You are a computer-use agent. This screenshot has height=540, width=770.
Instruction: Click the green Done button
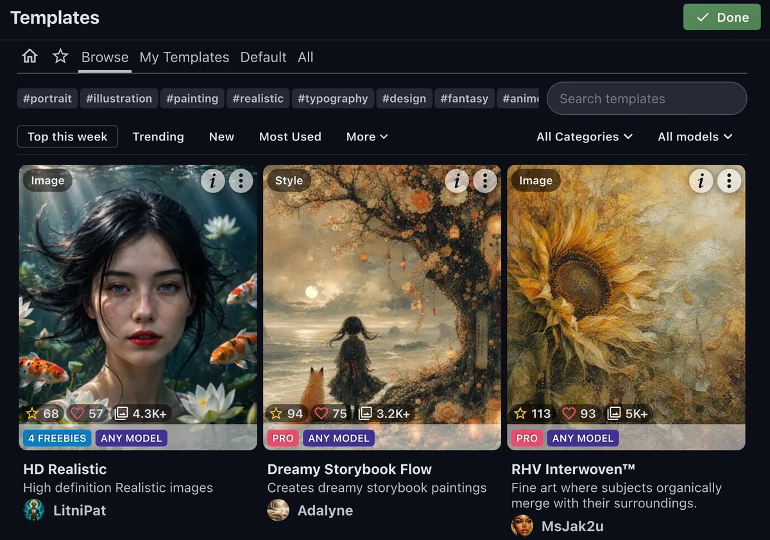click(722, 17)
